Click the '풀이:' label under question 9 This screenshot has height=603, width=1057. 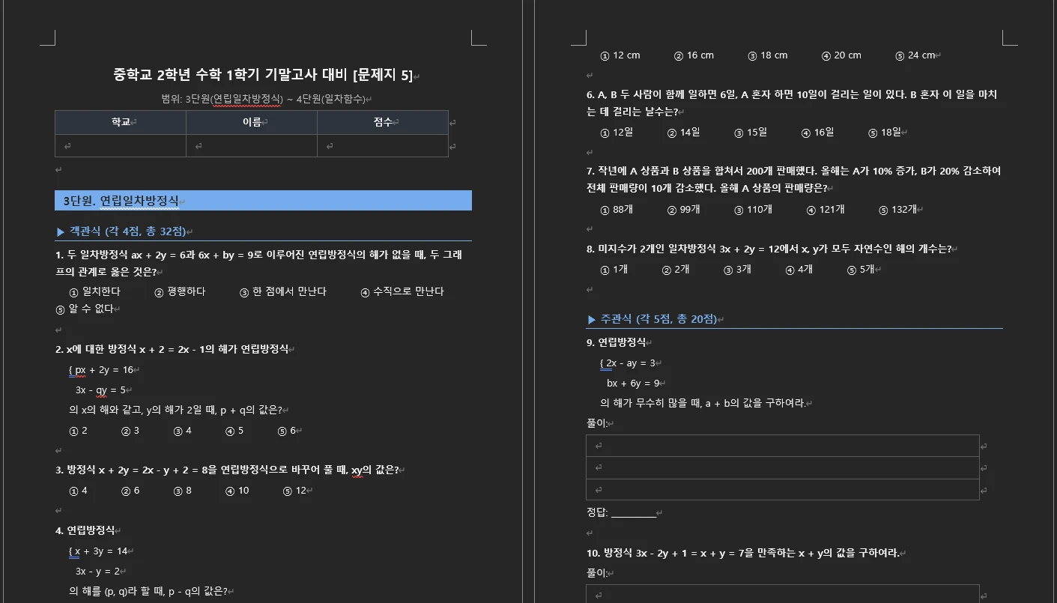597,424
